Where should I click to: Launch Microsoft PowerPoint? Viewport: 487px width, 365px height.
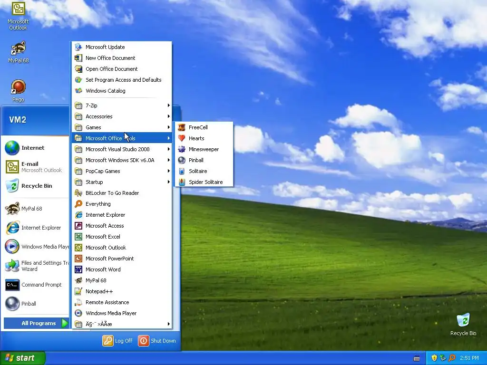tap(122, 259)
